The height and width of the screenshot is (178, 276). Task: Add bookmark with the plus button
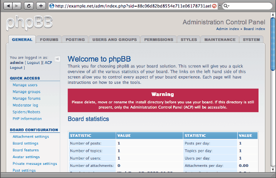click(x=41, y=6)
